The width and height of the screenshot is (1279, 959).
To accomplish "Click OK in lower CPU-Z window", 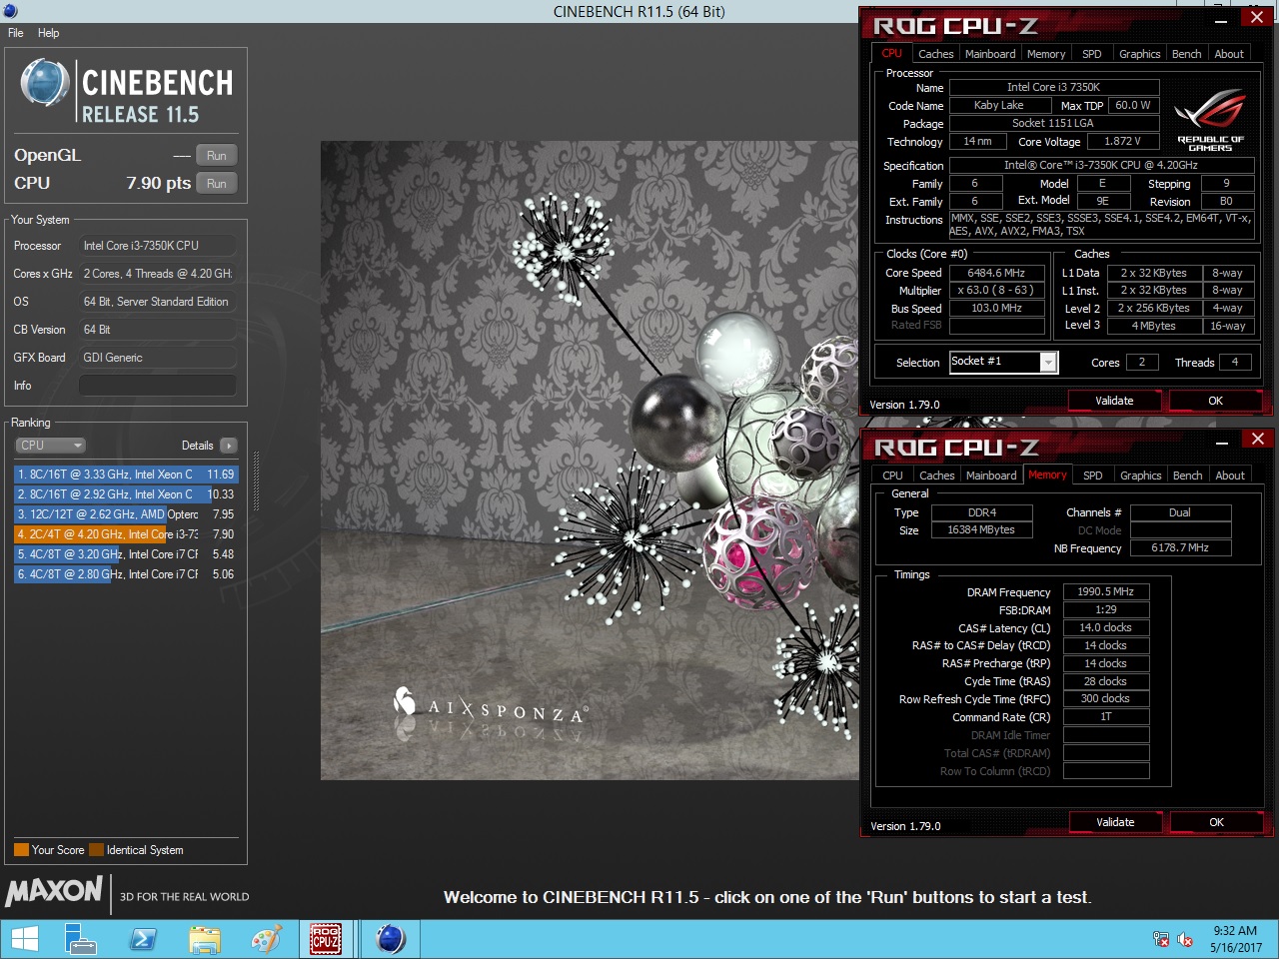I will 1216,822.
